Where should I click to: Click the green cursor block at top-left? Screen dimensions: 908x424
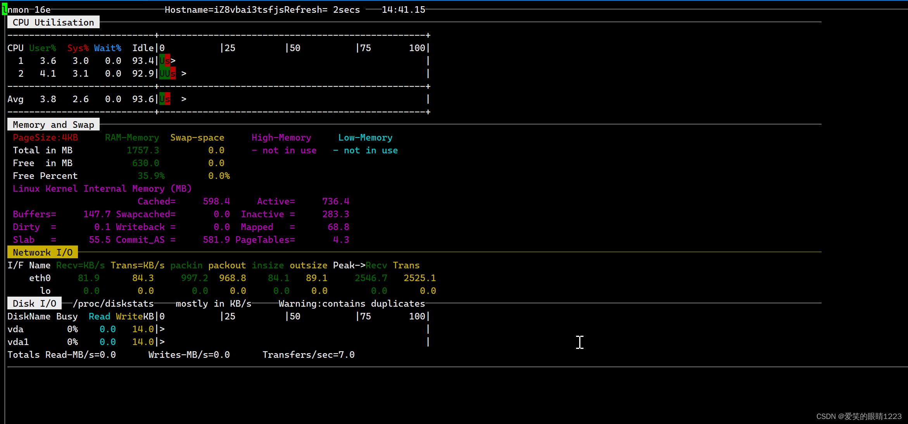point(4,9)
